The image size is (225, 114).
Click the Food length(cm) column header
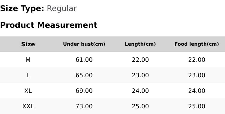click(x=196, y=44)
